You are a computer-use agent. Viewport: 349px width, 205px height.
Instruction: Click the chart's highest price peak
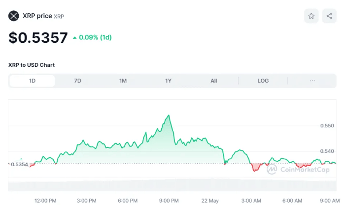(x=169, y=115)
